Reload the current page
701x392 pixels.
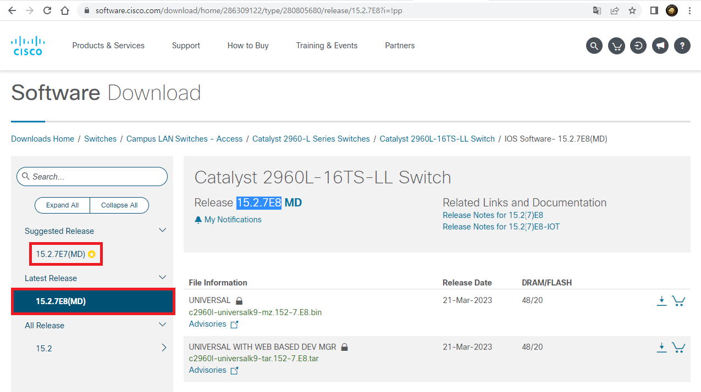pyautogui.click(x=47, y=10)
